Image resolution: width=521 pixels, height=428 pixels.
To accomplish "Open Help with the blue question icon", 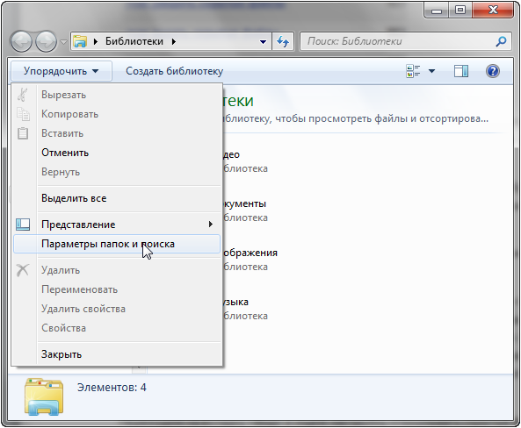I will 492,71.
